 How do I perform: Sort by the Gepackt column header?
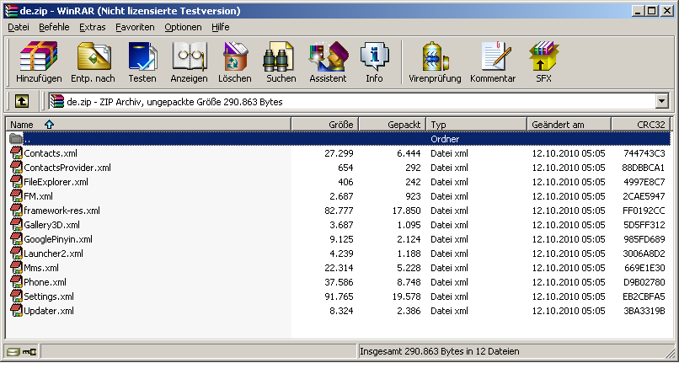[x=393, y=125]
